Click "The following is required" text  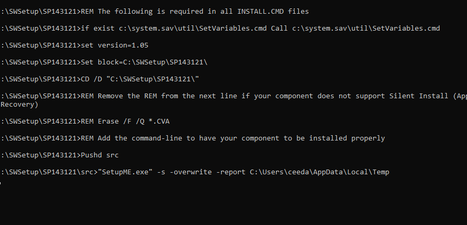(149, 11)
